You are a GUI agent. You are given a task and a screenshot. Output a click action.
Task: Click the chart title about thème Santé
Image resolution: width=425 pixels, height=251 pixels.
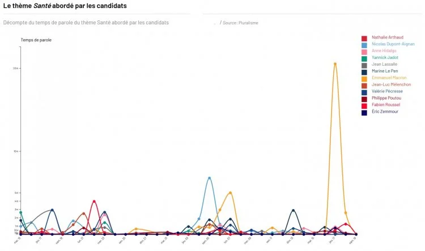pos(65,6)
